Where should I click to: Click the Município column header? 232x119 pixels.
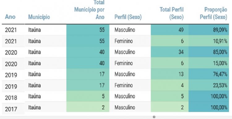click(39, 17)
